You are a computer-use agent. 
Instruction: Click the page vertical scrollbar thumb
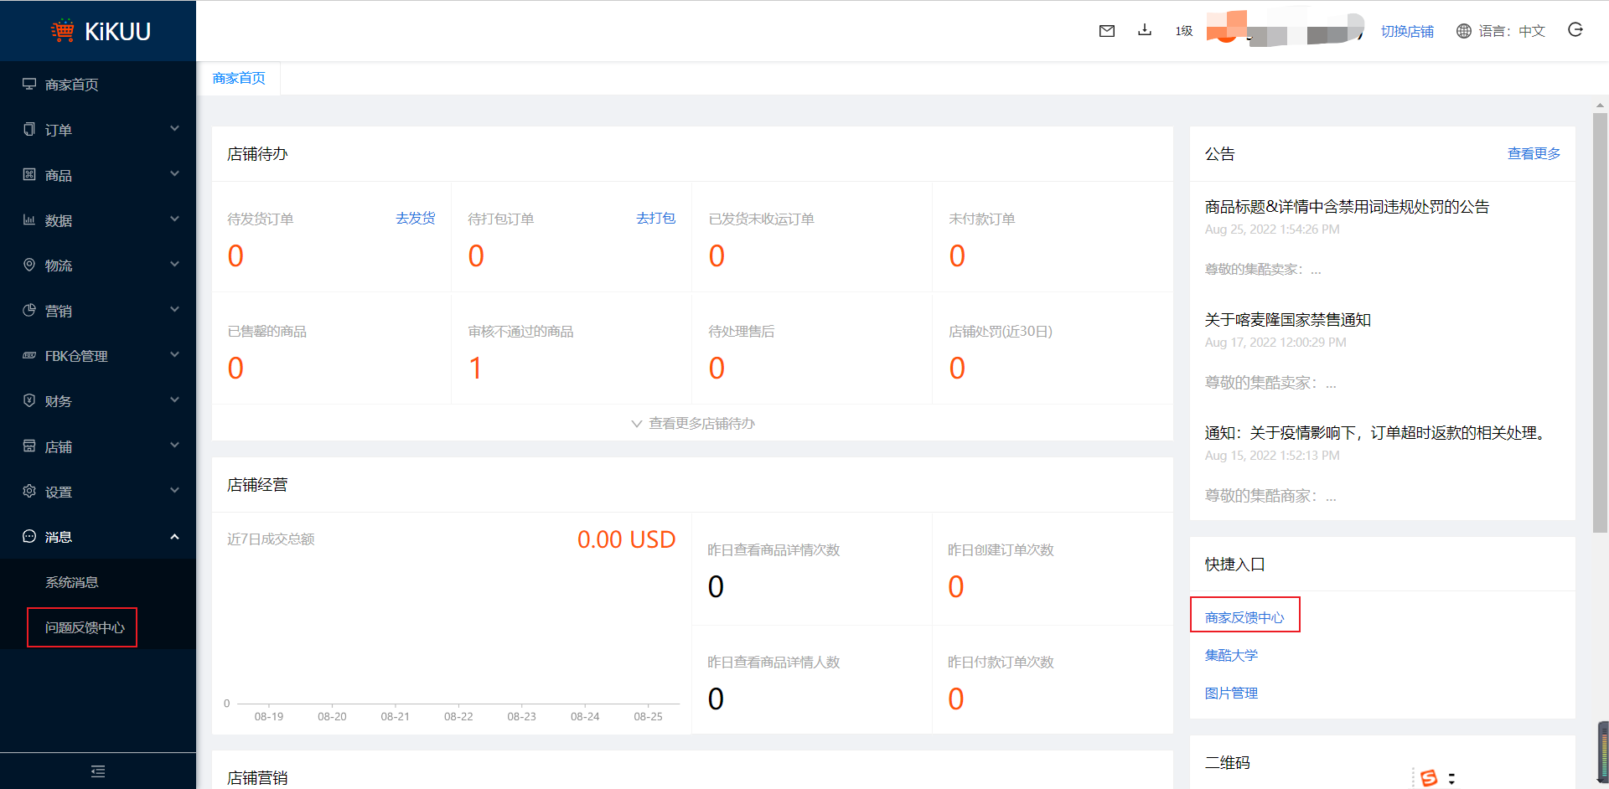[x=1600, y=322]
